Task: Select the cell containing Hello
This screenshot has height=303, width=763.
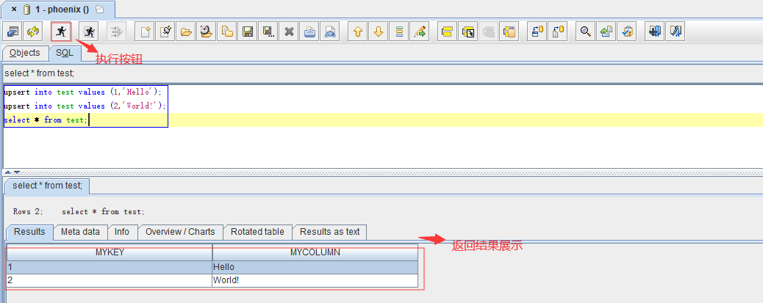Action: (x=315, y=267)
